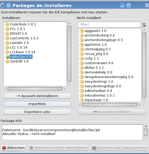
Task: Click the LCLBase 1.0.14 package icon
Action: point(7,52)
